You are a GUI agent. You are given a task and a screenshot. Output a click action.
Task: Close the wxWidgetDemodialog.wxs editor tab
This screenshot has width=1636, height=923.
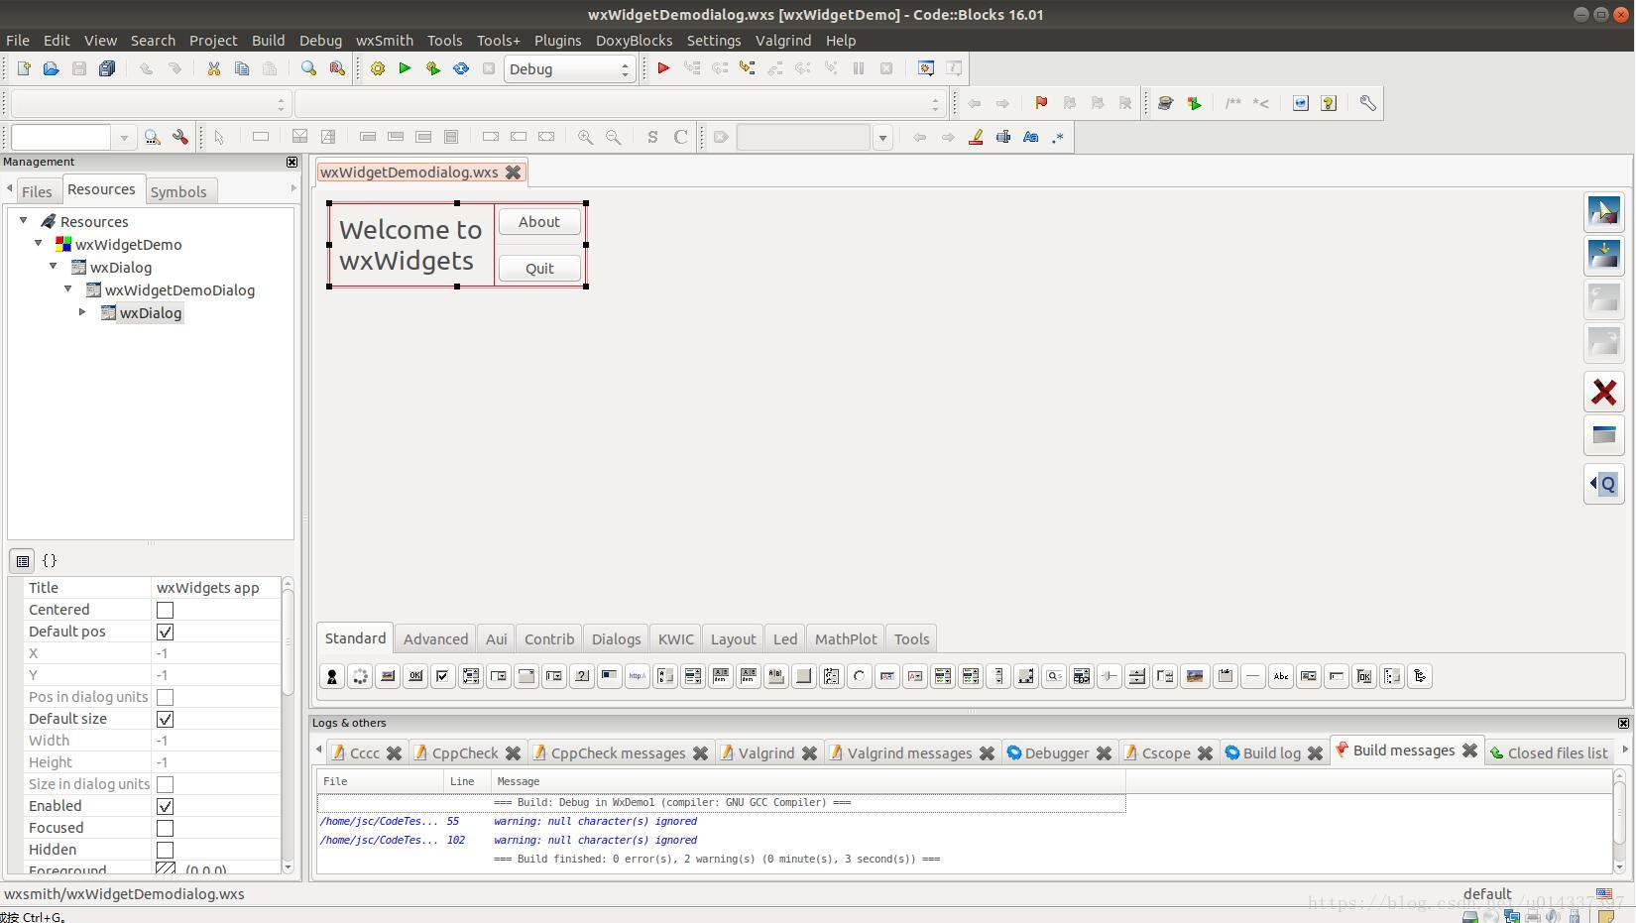click(x=514, y=173)
